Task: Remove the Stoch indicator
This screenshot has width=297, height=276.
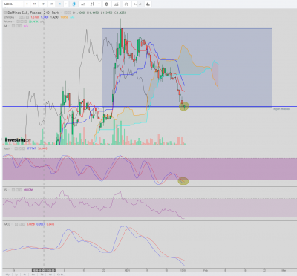Action: tap(24, 148)
